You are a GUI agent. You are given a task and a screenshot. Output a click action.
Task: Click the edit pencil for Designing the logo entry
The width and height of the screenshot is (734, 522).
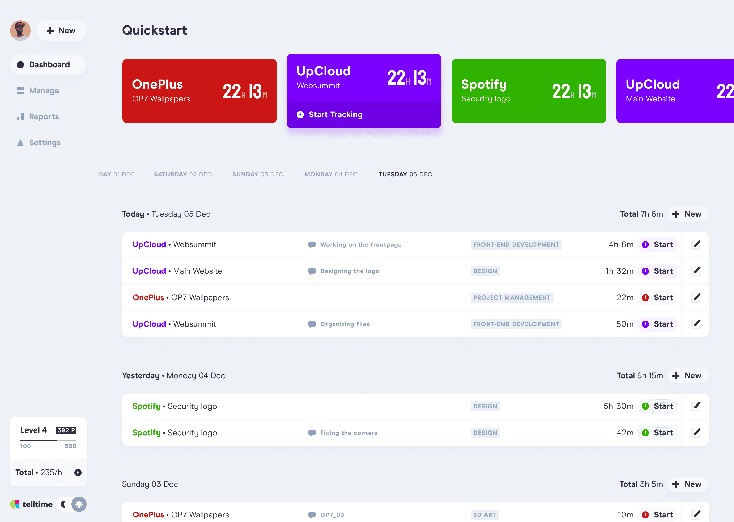pyautogui.click(x=696, y=271)
